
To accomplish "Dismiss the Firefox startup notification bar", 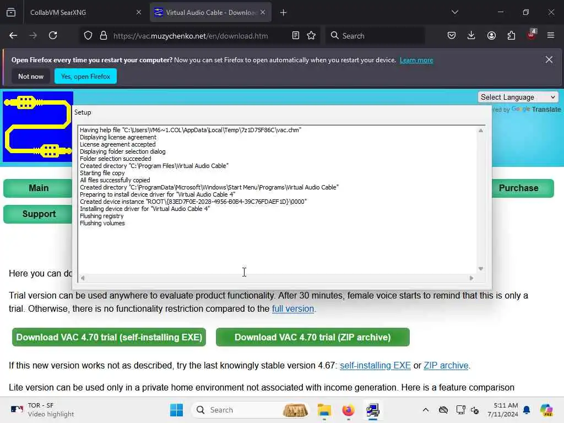I will [x=549, y=59].
